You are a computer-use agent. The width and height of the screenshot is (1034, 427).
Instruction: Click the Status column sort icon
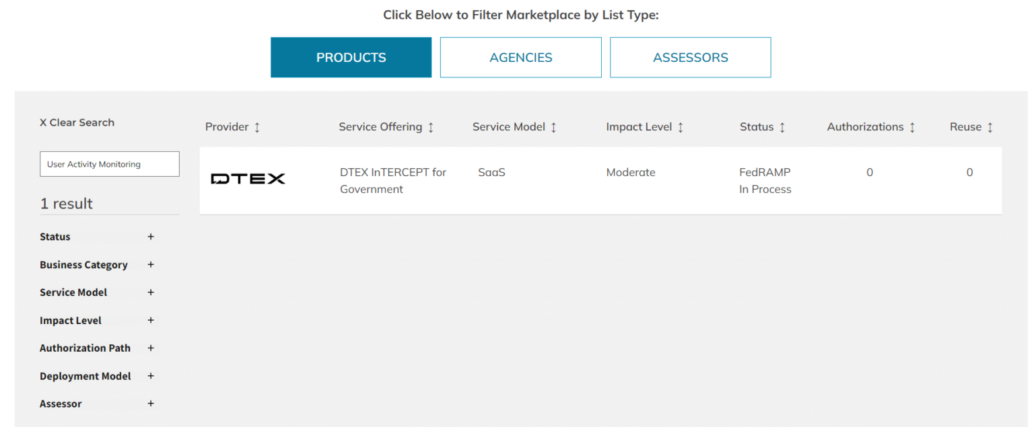pyautogui.click(x=782, y=127)
